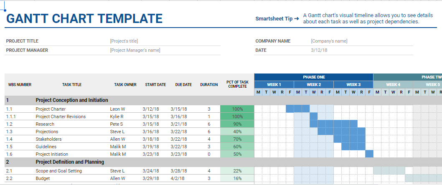
Task: Click the GANTT CHART TEMPLATE title
Action: (x=84, y=19)
